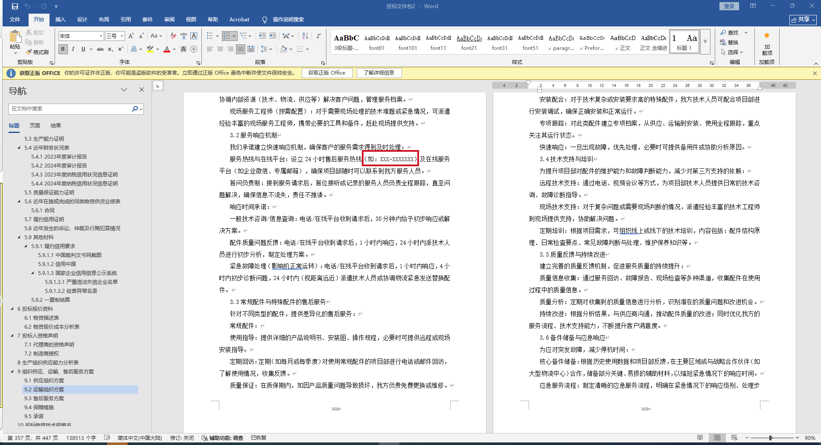
Task: Close the yellow Office license warning bar
Action: point(815,73)
